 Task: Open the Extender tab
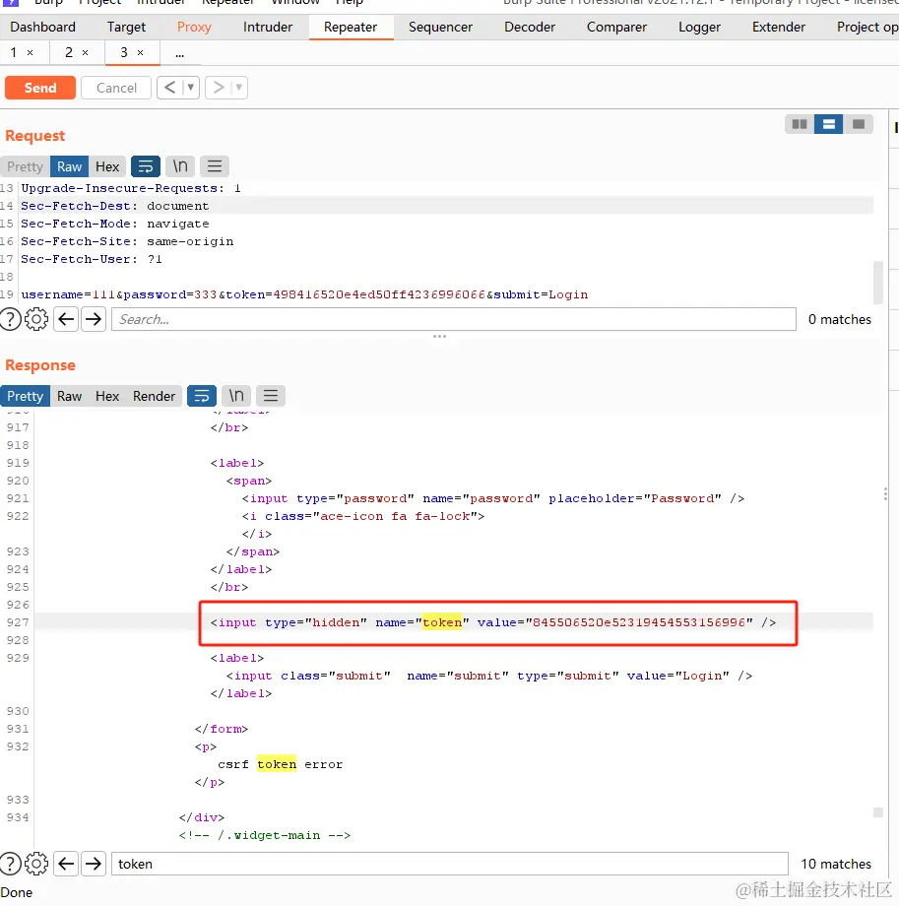point(778,28)
